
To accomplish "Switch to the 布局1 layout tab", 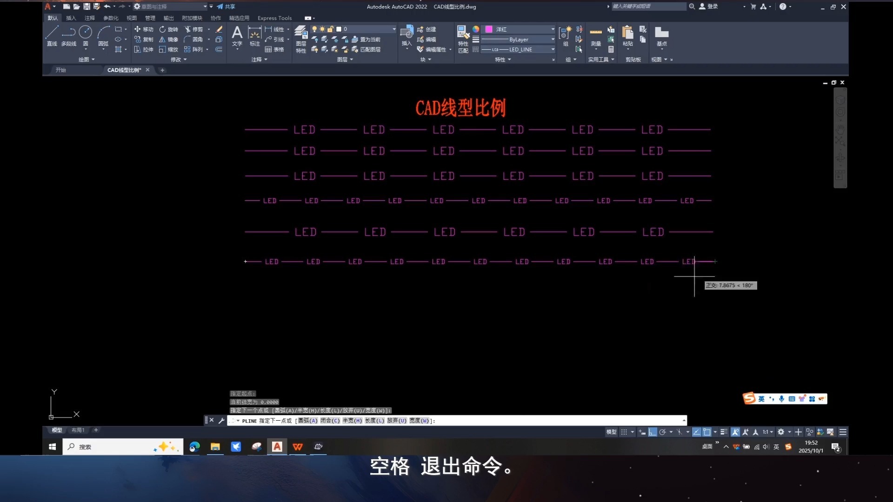I will pos(78,430).
